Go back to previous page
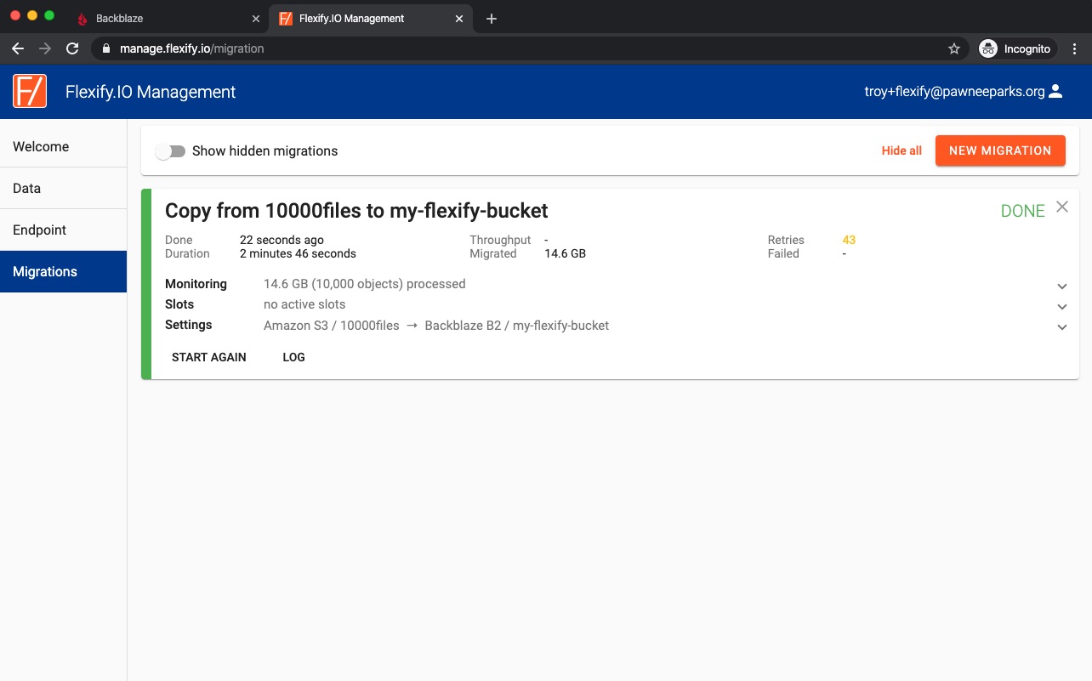This screenshot has width=1092, height=681. point(18,48)
